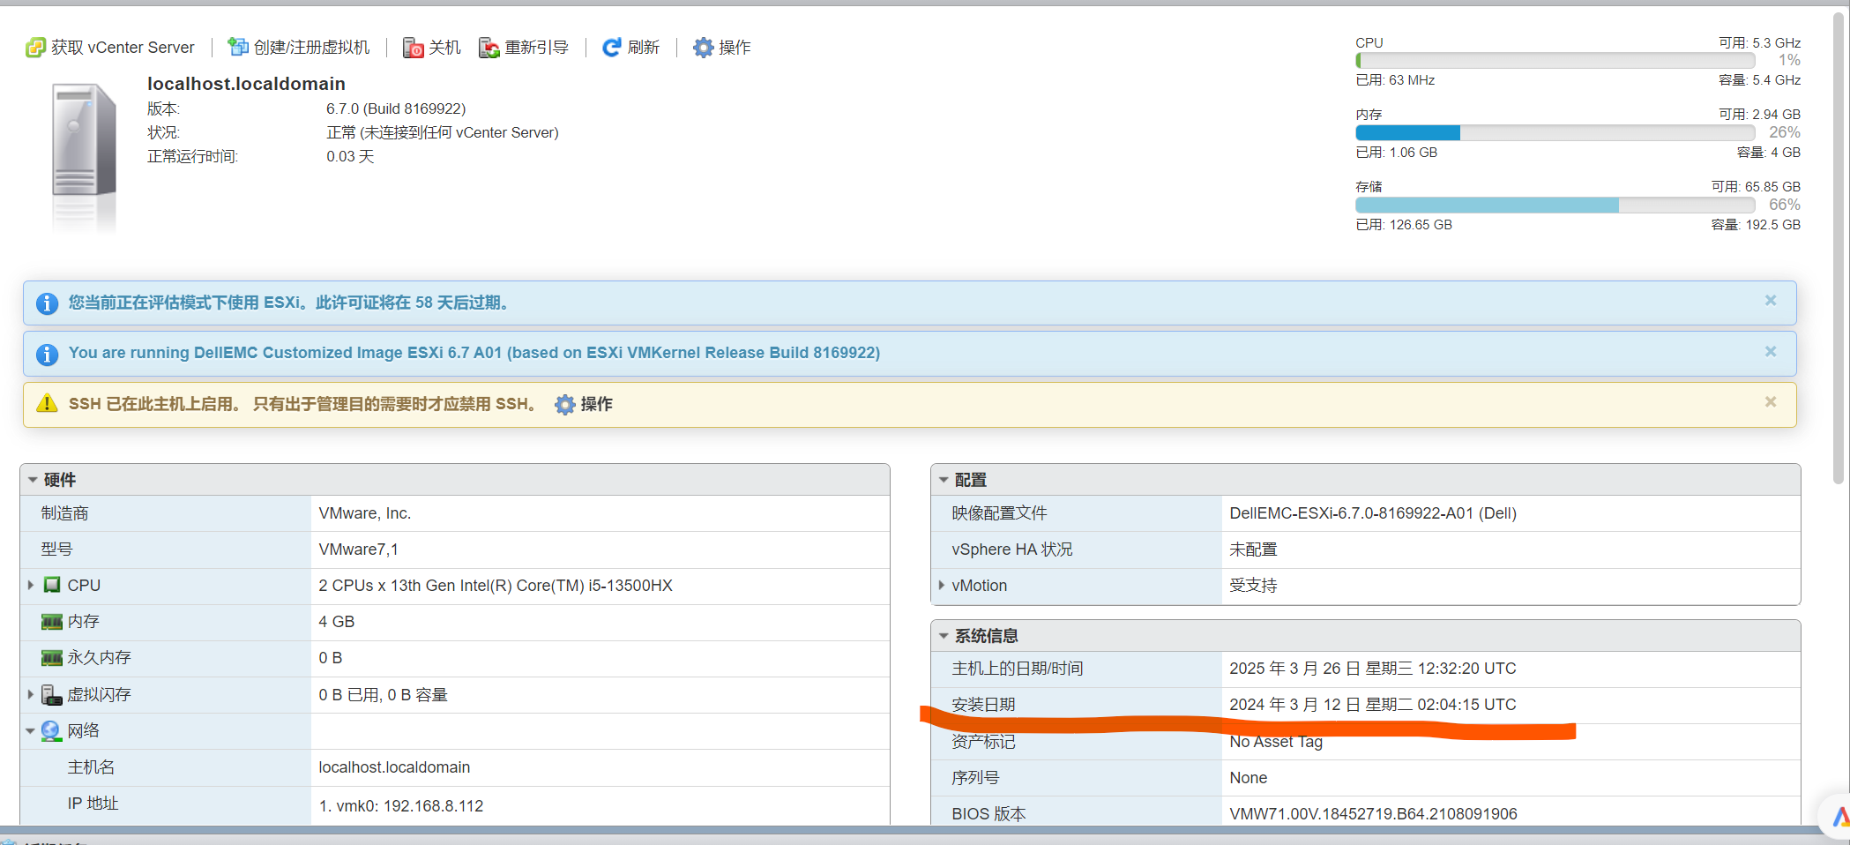The height and width of the screenshot is (845, 1850).
Task: Click gear icon in the SSH warning banner
Action: [564, 404]
